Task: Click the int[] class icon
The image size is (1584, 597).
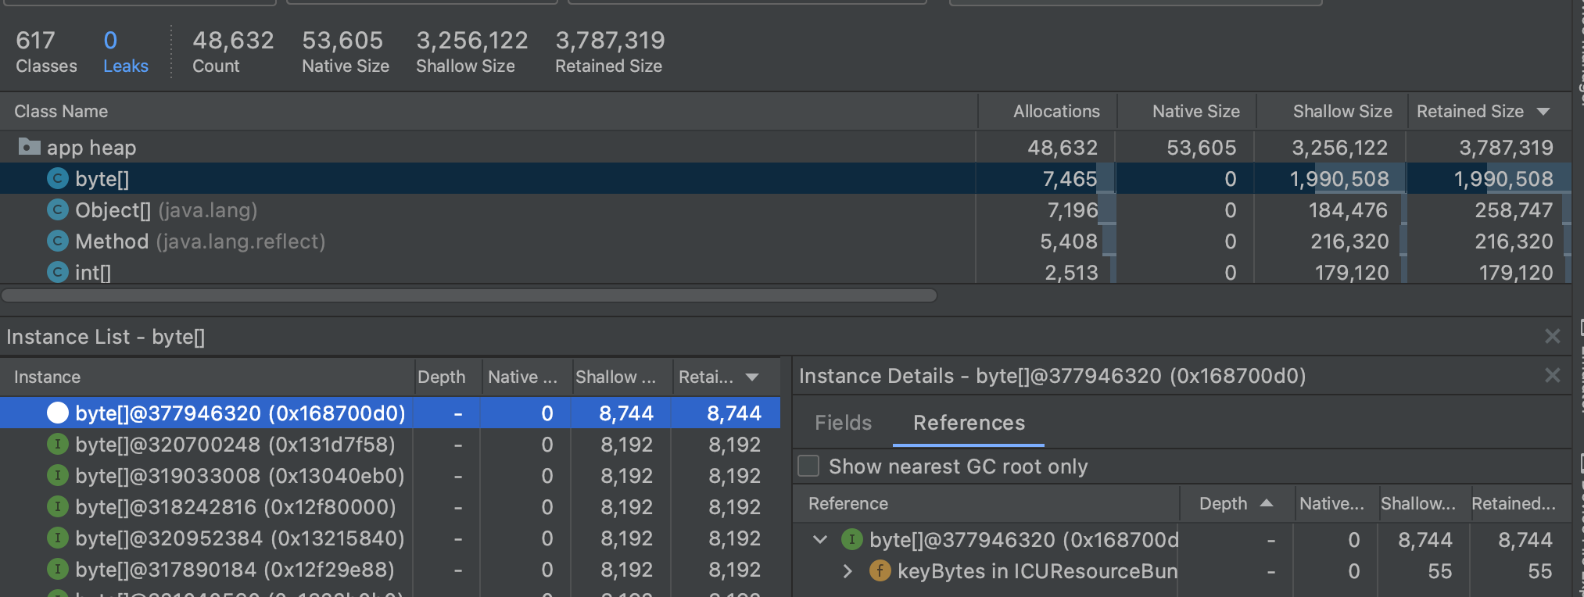Action: click(57, 272)
